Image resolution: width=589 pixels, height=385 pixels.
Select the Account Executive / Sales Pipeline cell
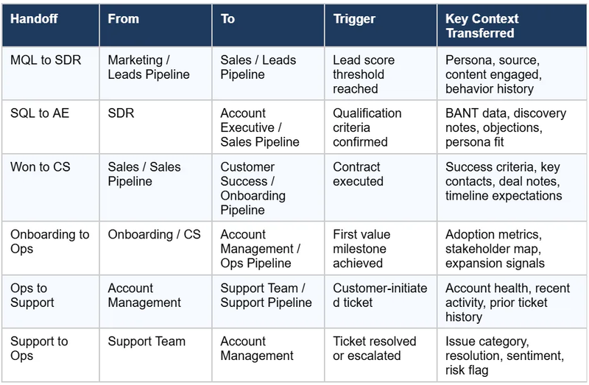pyautogui.click(x=260, y=127)
